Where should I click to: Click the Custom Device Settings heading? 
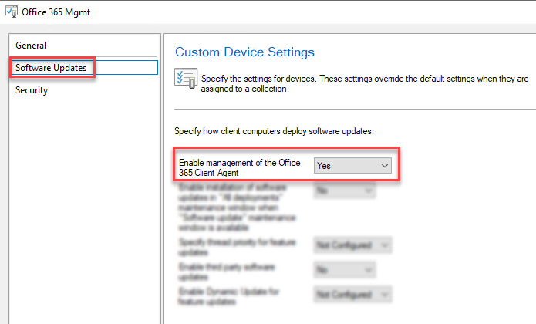[244, 52]
